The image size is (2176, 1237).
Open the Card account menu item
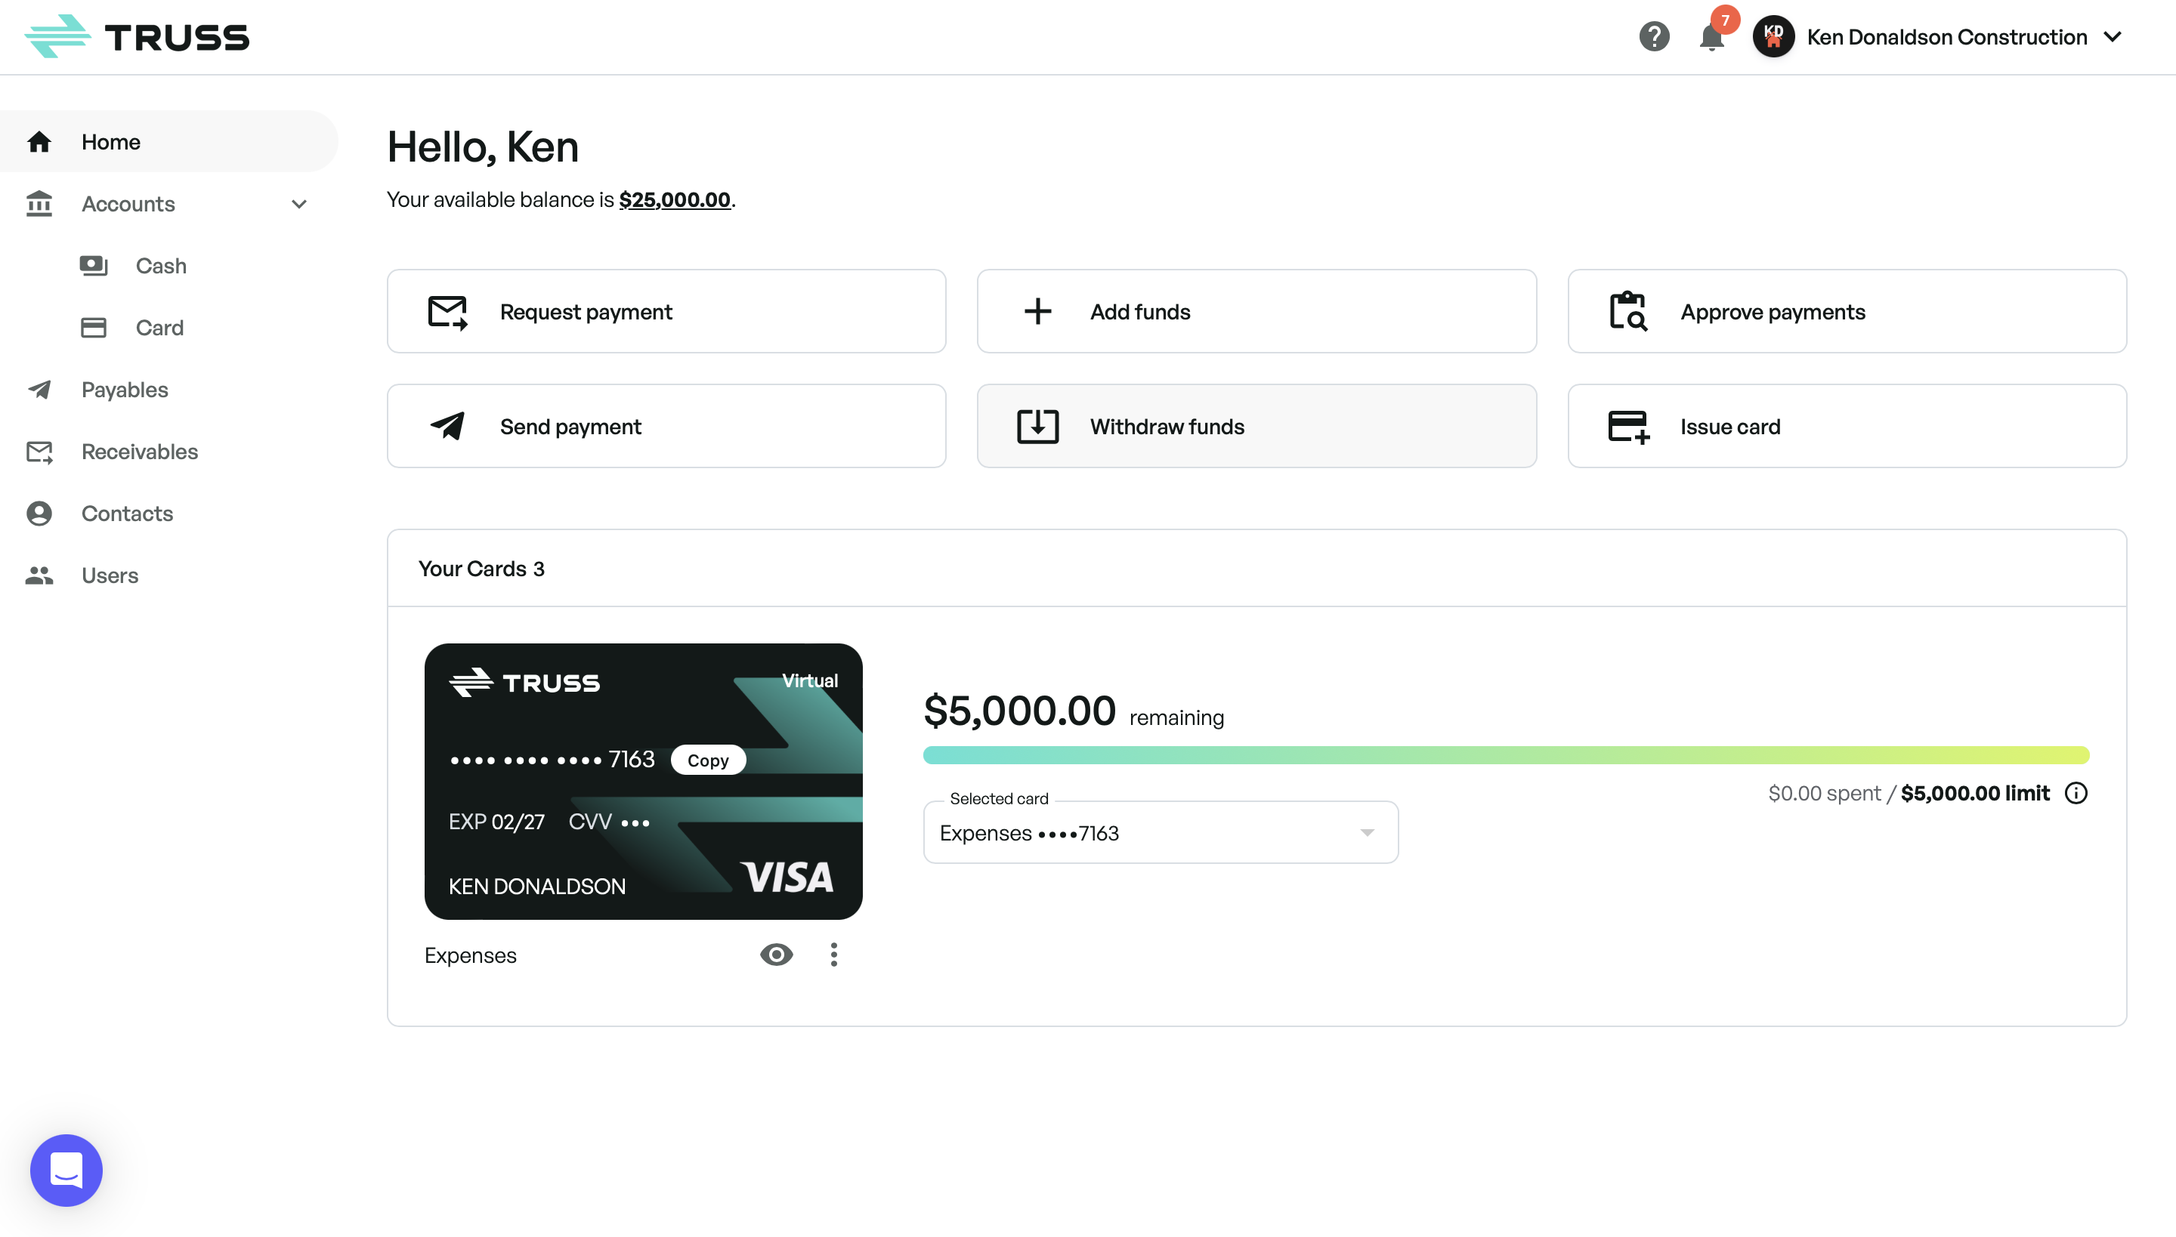coord(160,327)
